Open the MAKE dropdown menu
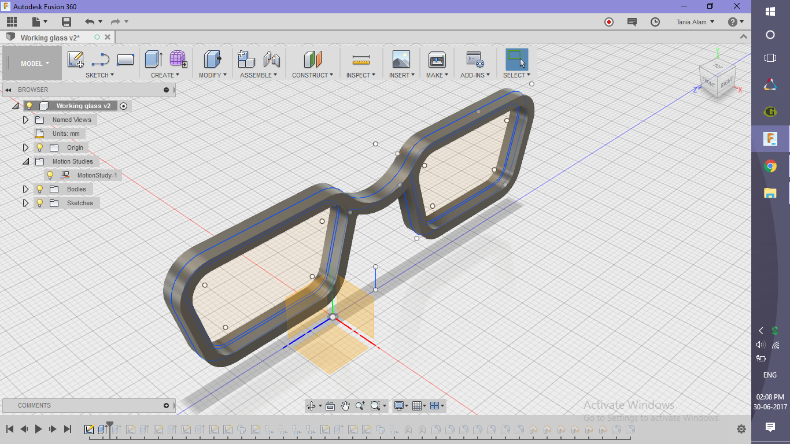The height and width of the screenshot is (444, 790). tap(437, 75)
